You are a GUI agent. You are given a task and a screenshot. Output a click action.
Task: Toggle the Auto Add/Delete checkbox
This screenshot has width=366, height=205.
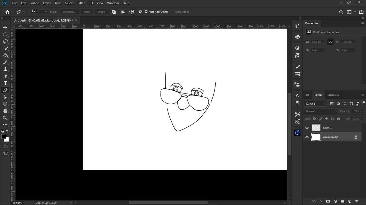146,12
